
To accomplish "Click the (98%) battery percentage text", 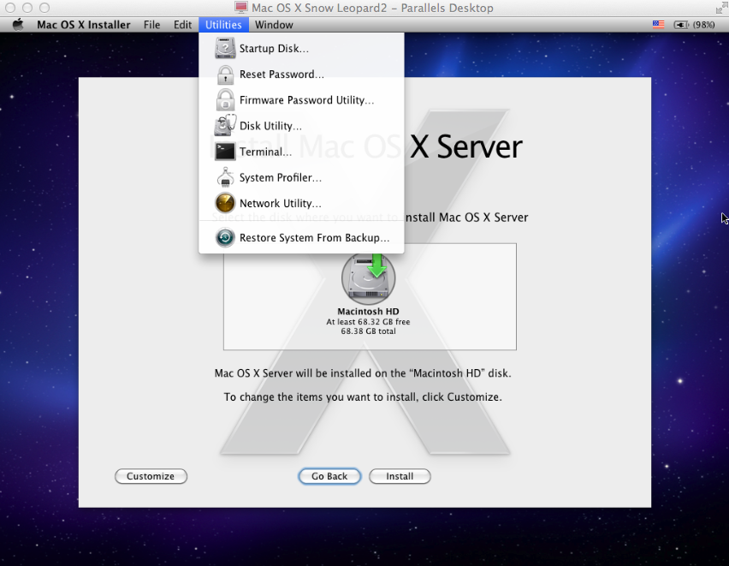I will click(703, 25).
